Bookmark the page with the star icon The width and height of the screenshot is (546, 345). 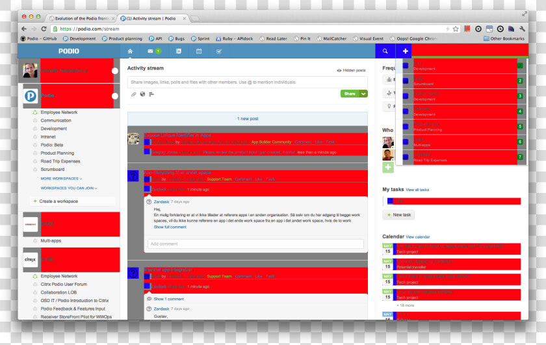(x=456, y=29)
